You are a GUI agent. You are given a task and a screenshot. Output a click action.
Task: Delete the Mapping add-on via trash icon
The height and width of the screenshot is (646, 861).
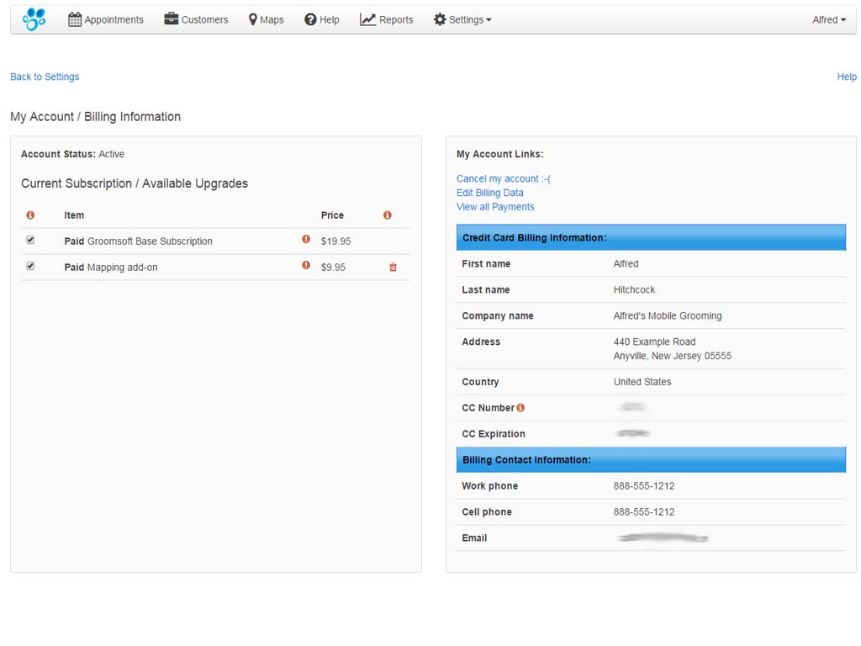point(393,267)
